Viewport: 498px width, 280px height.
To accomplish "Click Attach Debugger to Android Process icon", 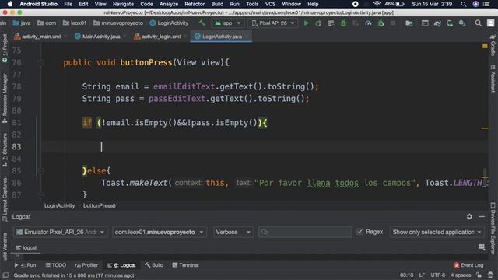I will [381, 23].
